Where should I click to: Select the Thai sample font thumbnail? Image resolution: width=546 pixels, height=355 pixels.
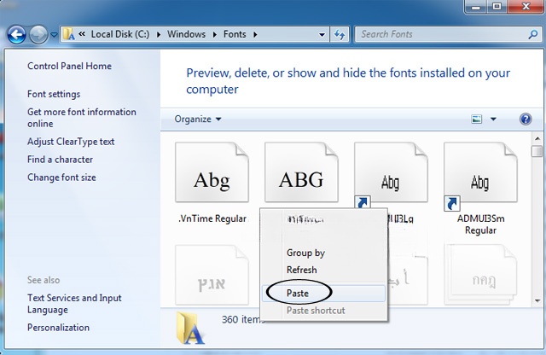click(480, 276)
